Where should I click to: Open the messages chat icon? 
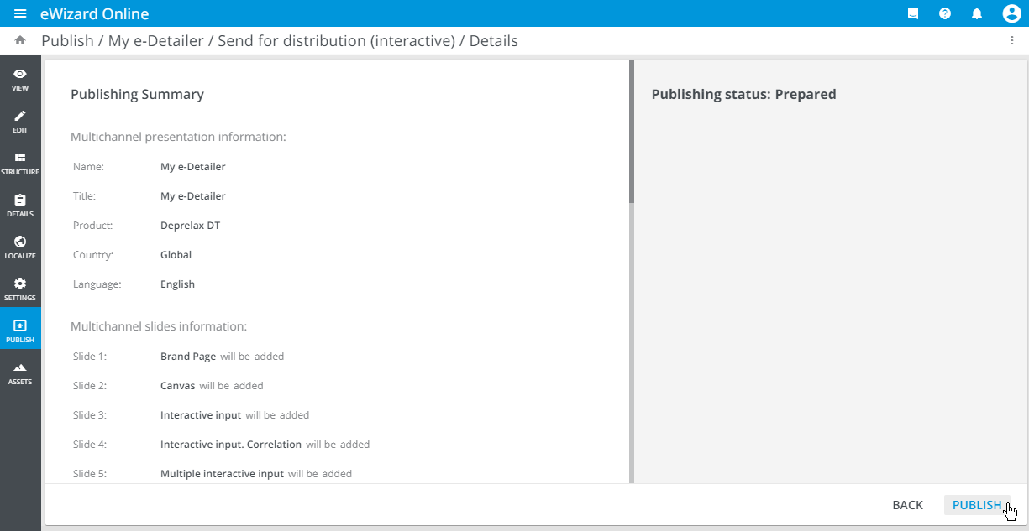[x=913, y=14]
